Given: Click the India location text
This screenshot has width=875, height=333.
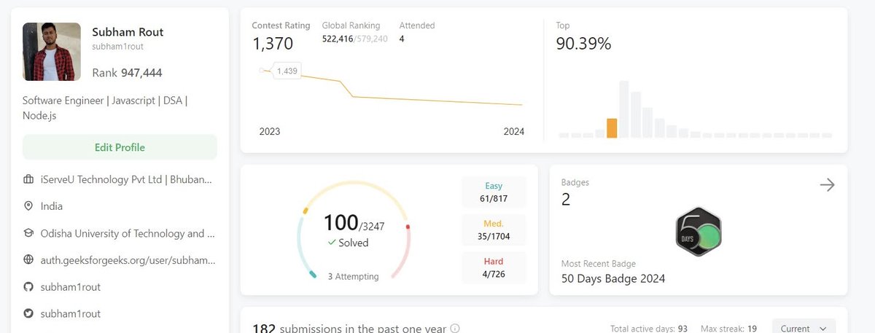Looking at the screenshot, I should [52, 206].
